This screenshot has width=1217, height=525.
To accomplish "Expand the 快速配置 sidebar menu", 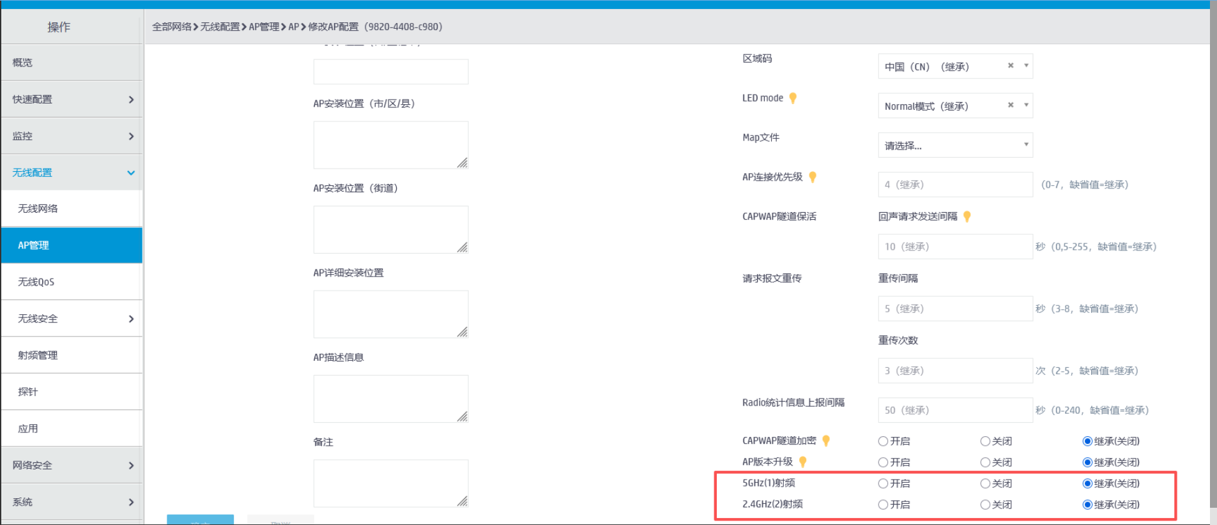I will click(x=72, y=99).
